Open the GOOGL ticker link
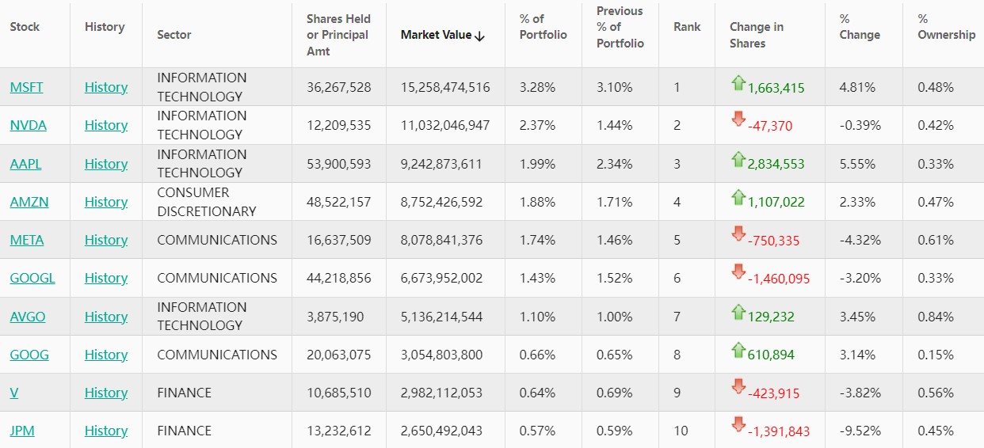The height and width of the screenshot is (448, 984). click(32, 278)
